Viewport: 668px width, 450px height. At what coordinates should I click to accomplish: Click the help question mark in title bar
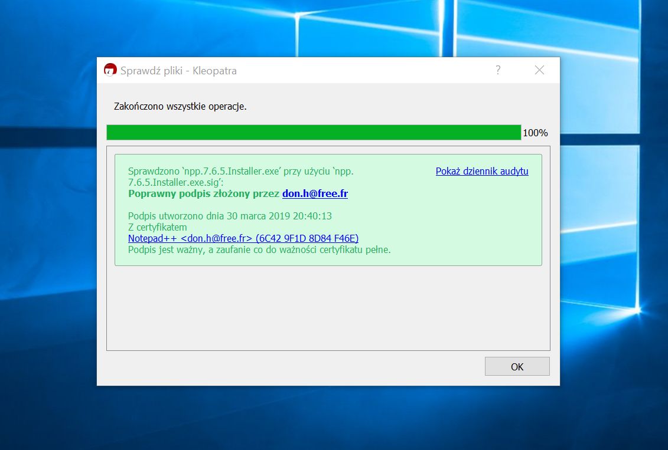497,70
